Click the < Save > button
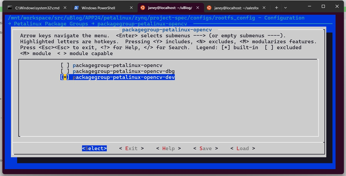The width and height of the screenshot is (346, 176). [x=206, y=148]
